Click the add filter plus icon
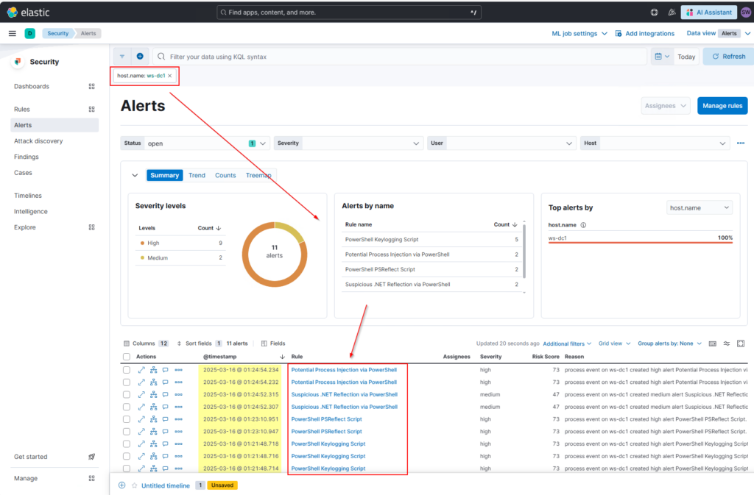754x495 pixels. 140,57
